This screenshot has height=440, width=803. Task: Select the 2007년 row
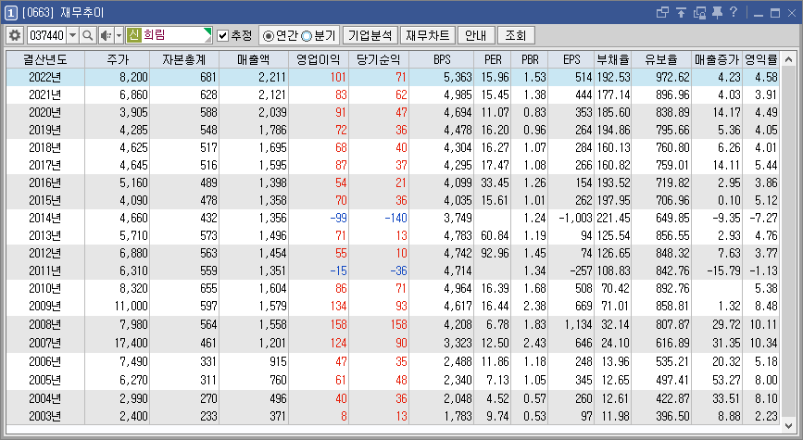(x=393, y=343)
